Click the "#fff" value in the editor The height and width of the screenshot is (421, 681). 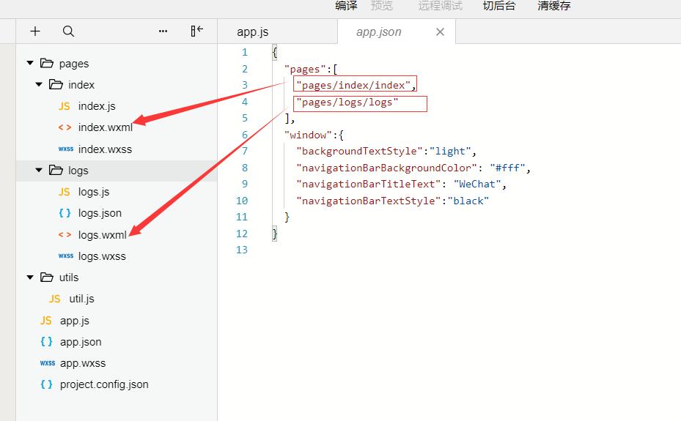coord(507,168)
